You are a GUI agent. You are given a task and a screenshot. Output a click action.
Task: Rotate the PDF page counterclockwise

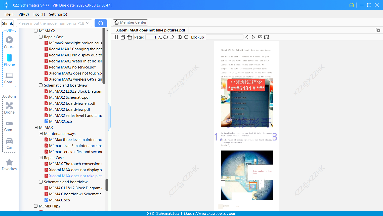(123, 37)
